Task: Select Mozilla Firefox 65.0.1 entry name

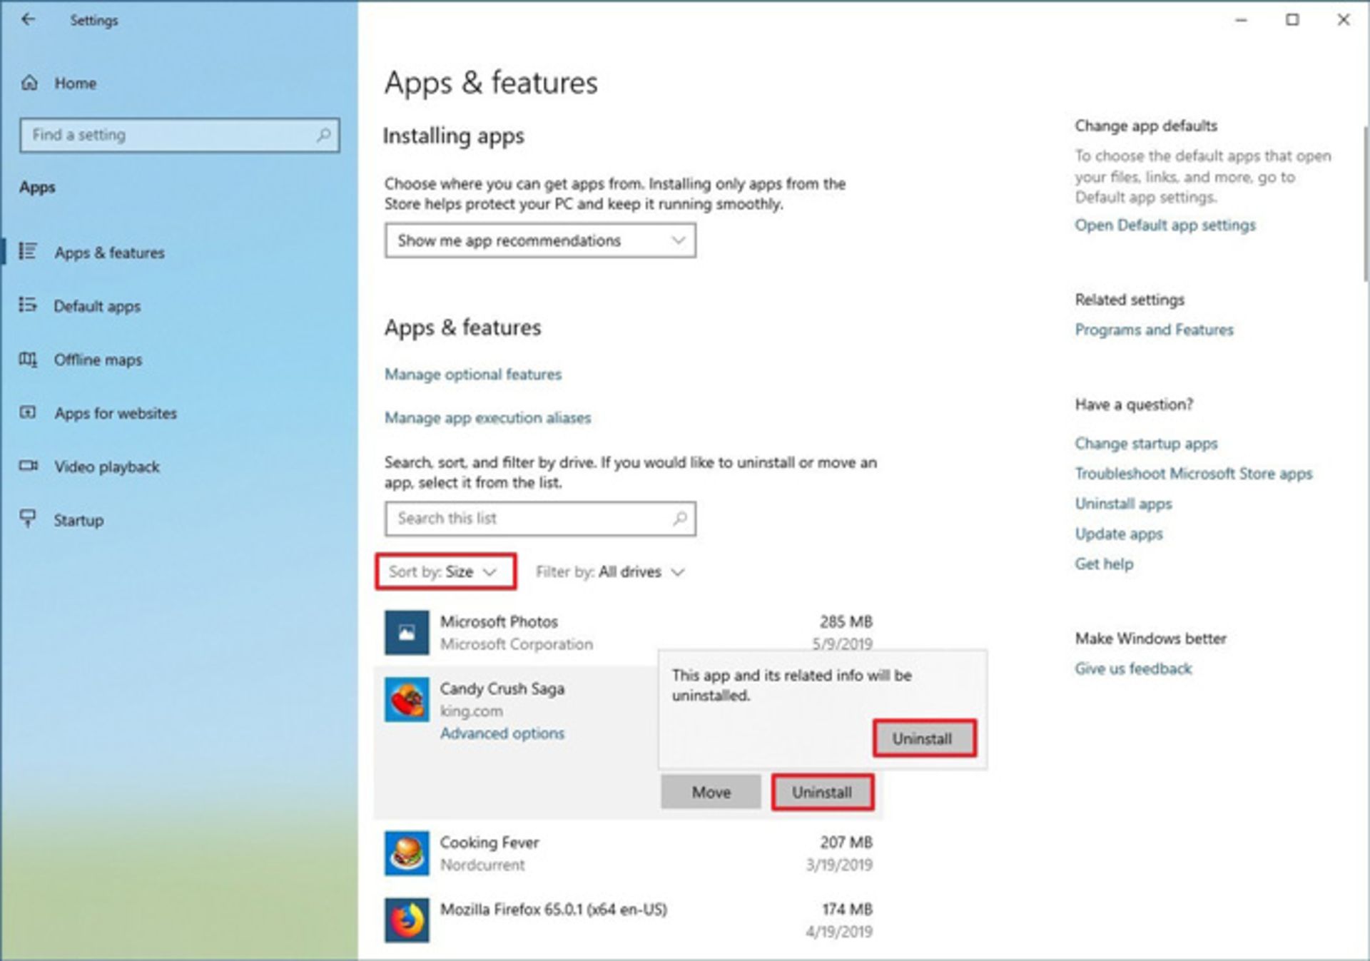Action: [554, 910]
